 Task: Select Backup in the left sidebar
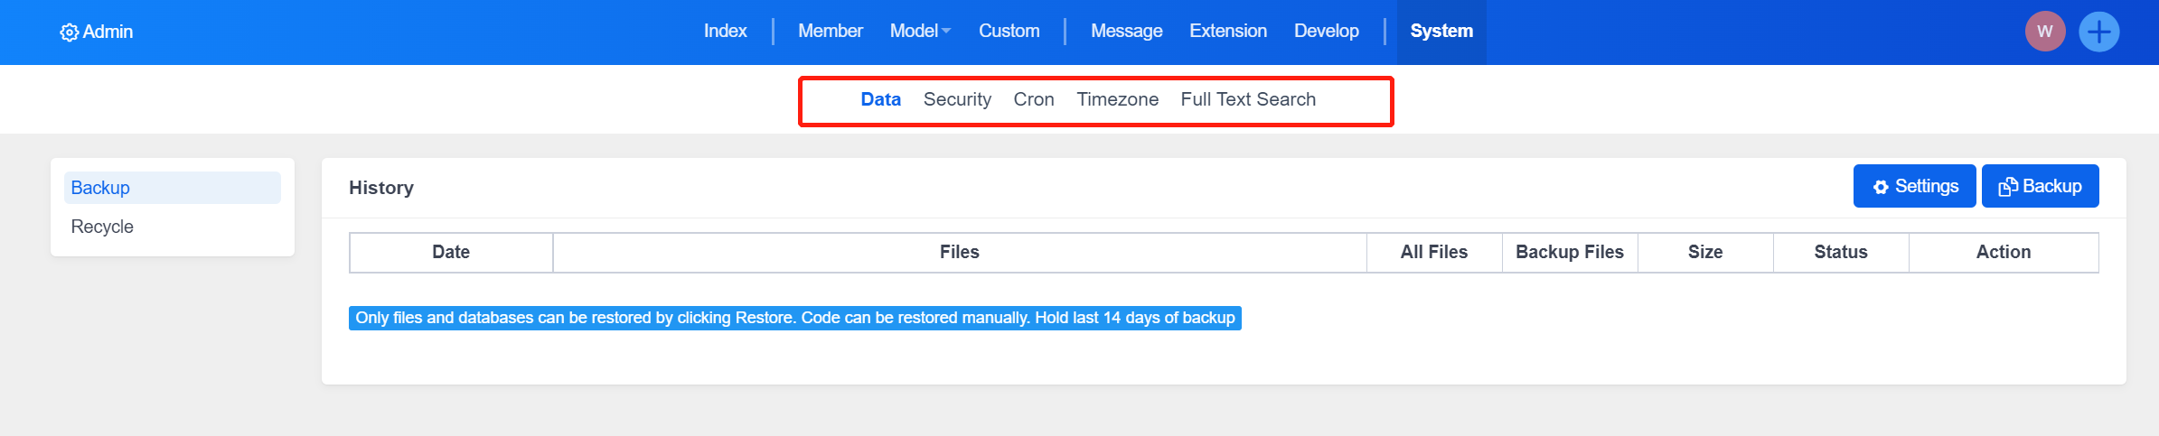point(100,188)
